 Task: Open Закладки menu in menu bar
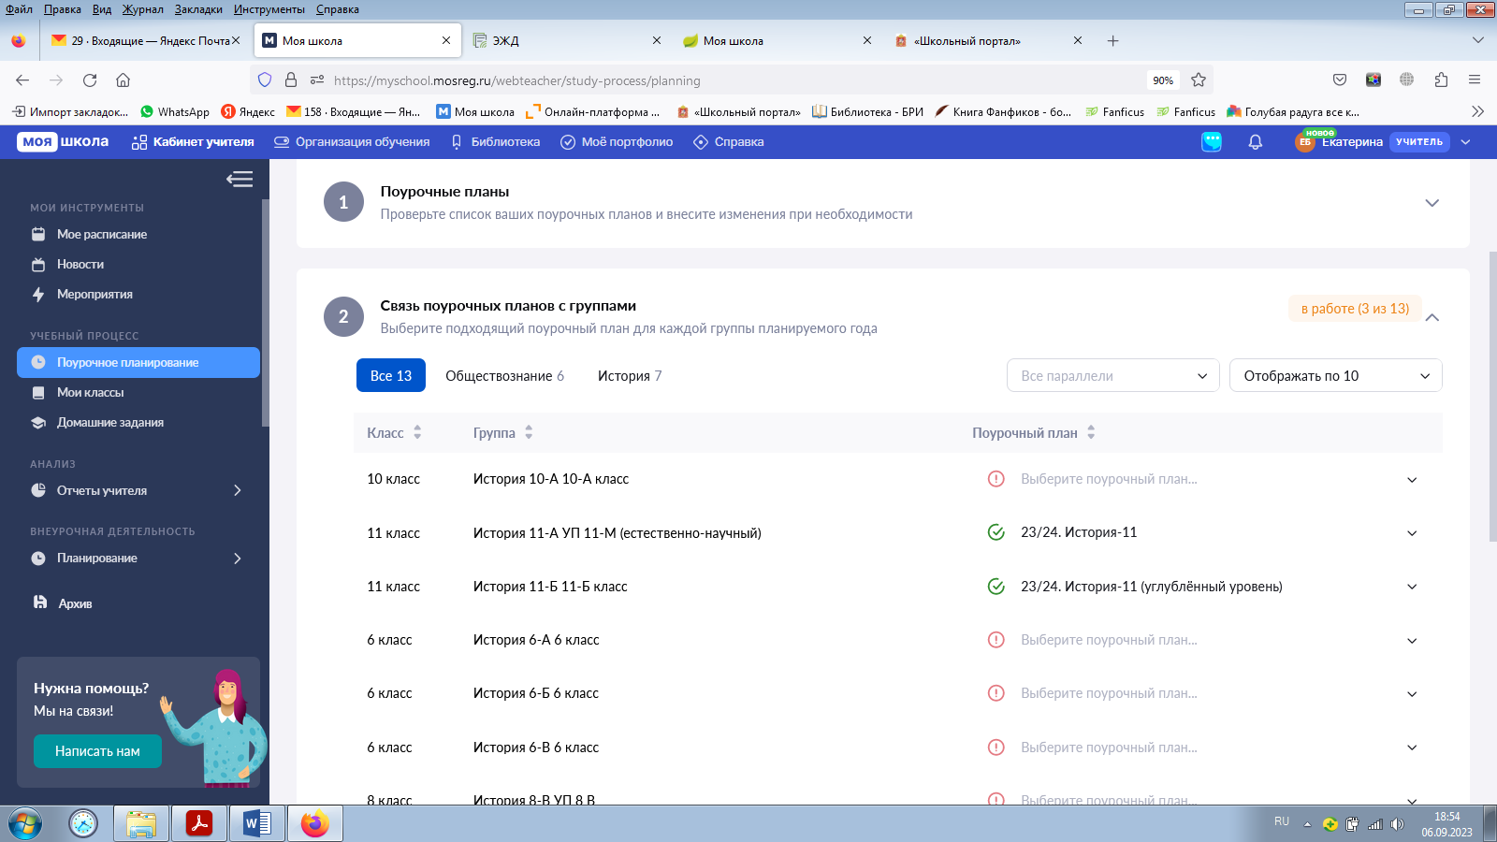[198, 9]
